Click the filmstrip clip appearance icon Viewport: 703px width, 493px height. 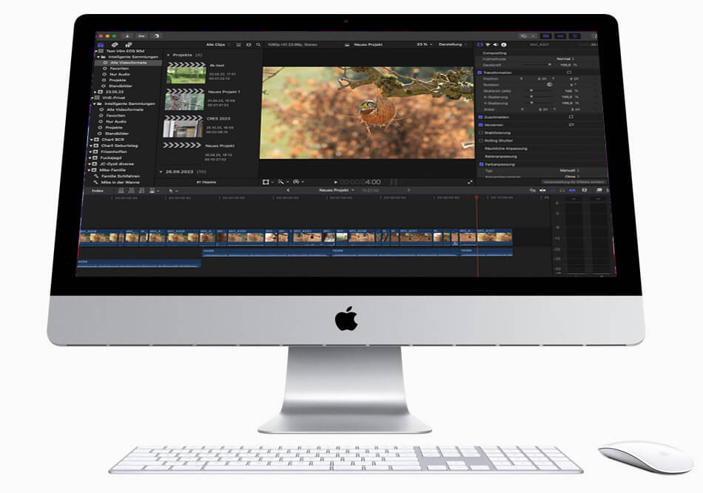[x=238, y=44]
